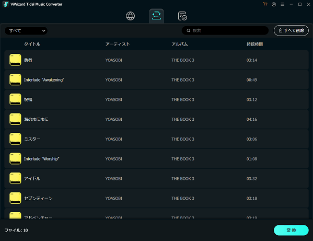
Task: Click the duration 03:18
Action: (252, 198)
